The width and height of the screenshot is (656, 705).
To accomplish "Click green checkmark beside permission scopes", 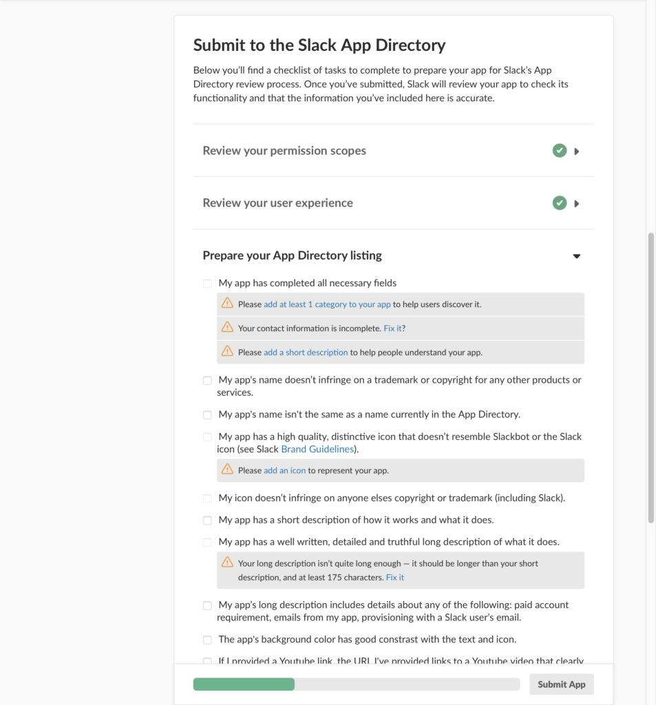I will [560, 151].
